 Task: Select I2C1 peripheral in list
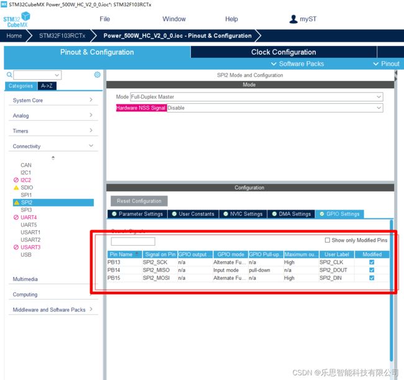[x=25, y=172]
